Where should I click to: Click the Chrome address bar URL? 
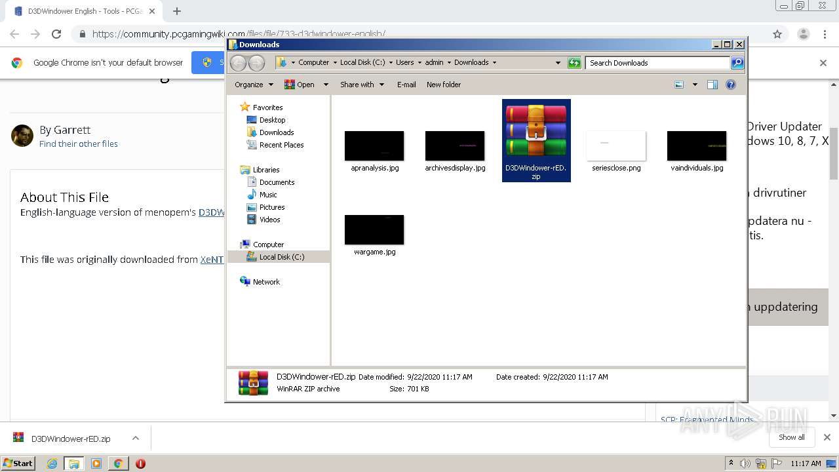(239, 34)
